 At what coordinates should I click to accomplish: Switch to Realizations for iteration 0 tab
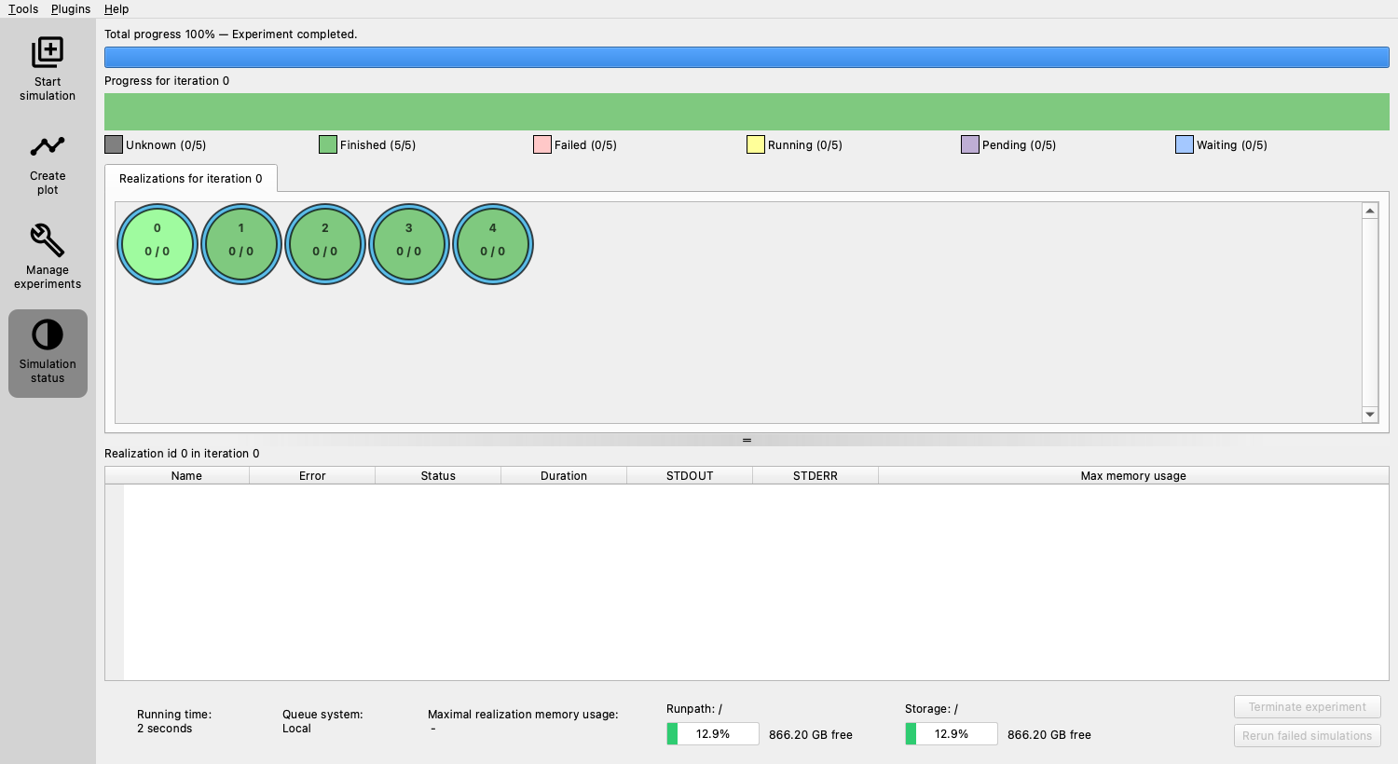(x=191, y=178)
